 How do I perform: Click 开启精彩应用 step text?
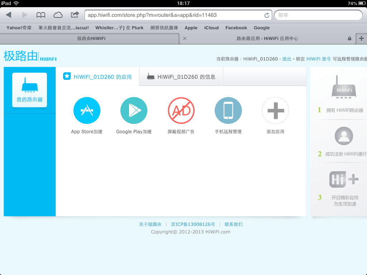pos(345,198)
